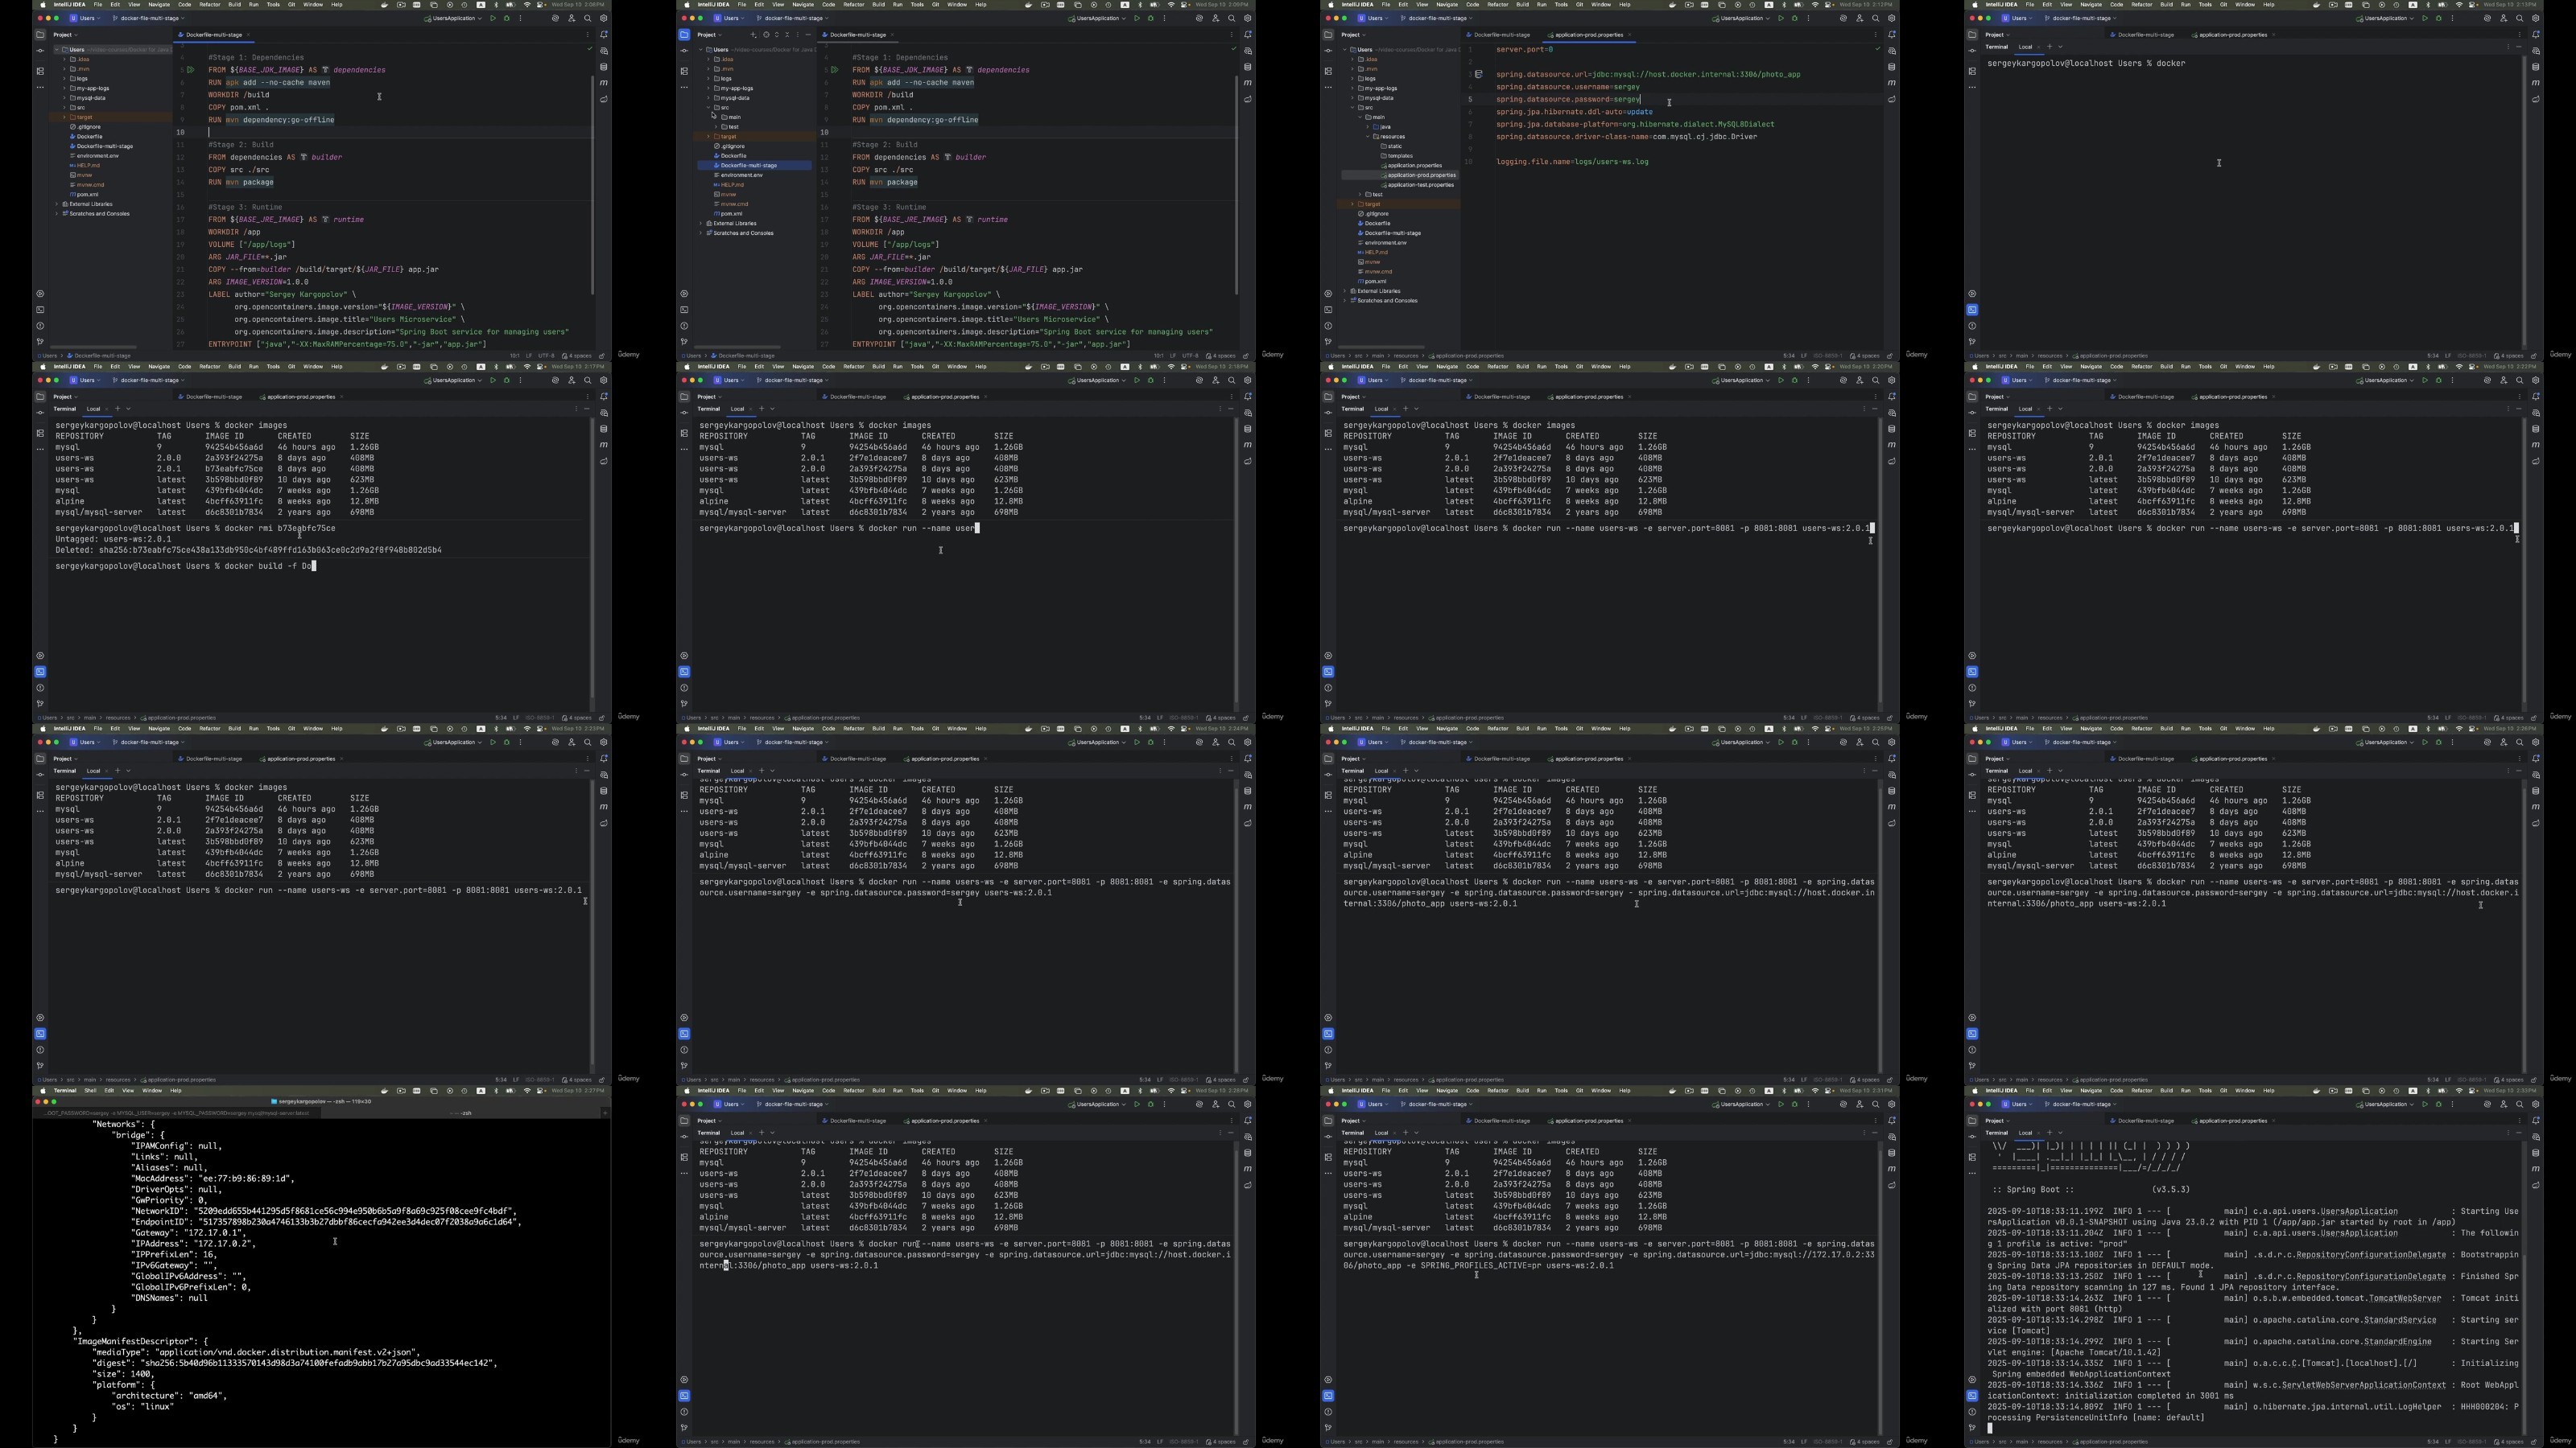Toggle highlighted Terminal tool button in 'docker'-only prompt frame
2576x1448 pixels.
point(1972,310)
